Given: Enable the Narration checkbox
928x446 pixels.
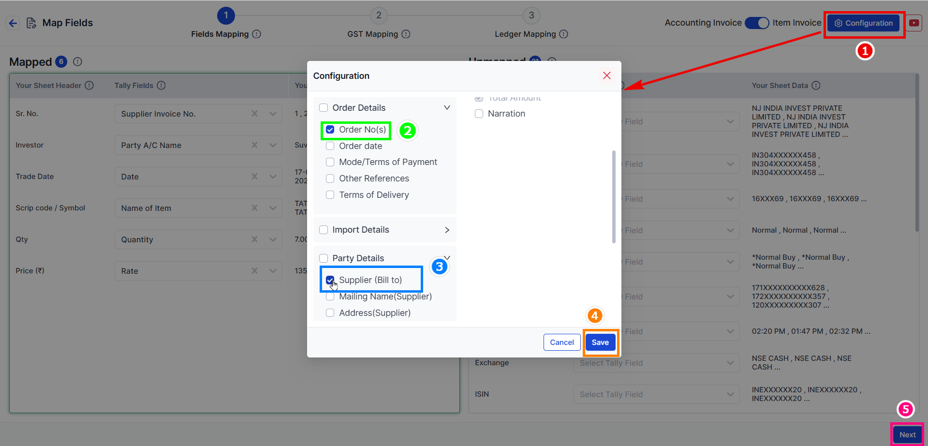Looking at the screenshot, I should 479,114.
